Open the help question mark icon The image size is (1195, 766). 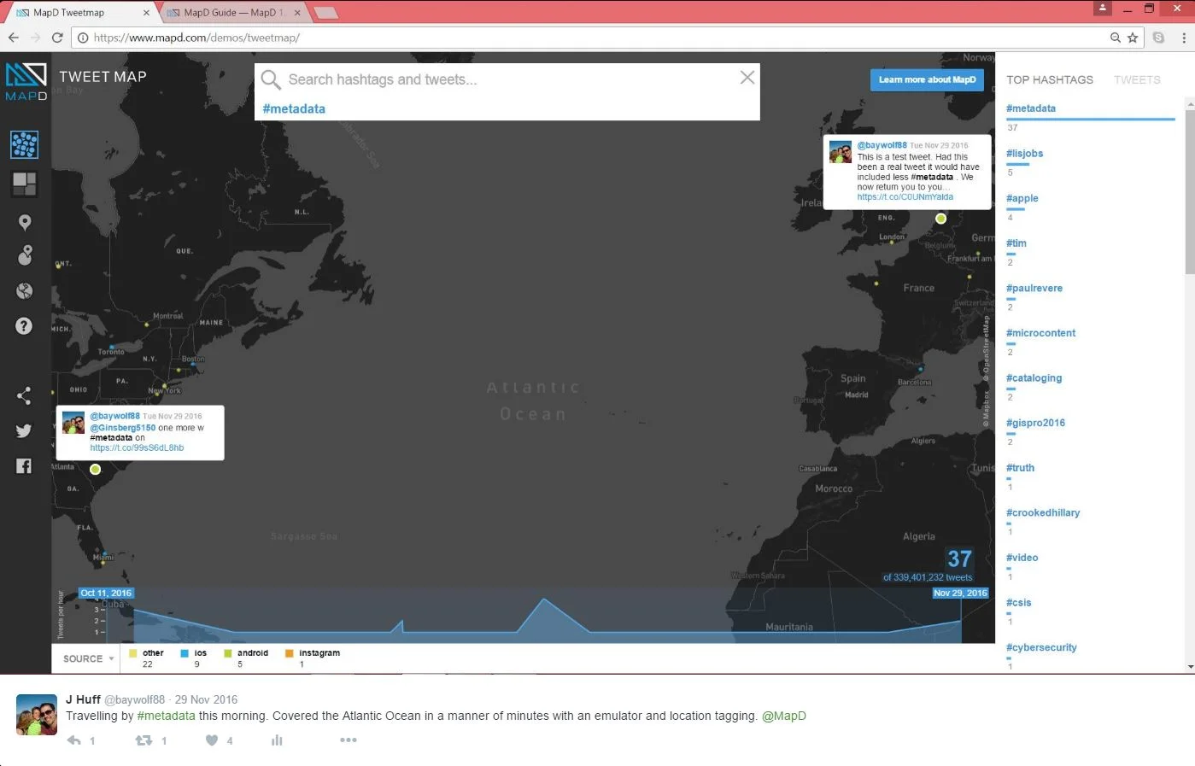pyautogui.click(x=24, y=326)
